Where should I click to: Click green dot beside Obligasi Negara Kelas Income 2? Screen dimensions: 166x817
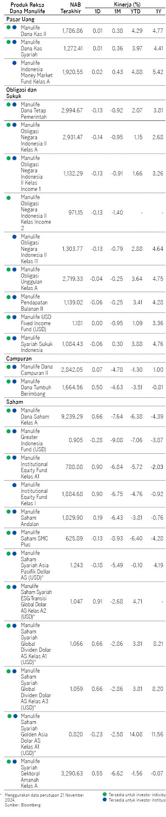[8, 198]
